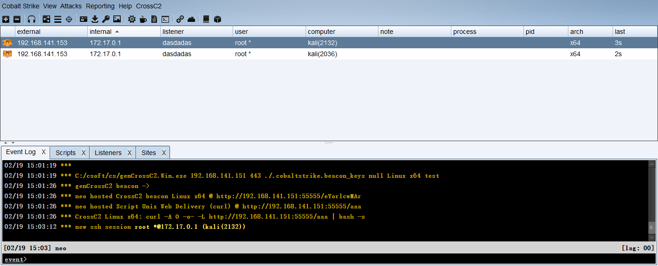
Task: Sort sessions by the internal column header
Action: pyautogui.click(x=124, y=32)
